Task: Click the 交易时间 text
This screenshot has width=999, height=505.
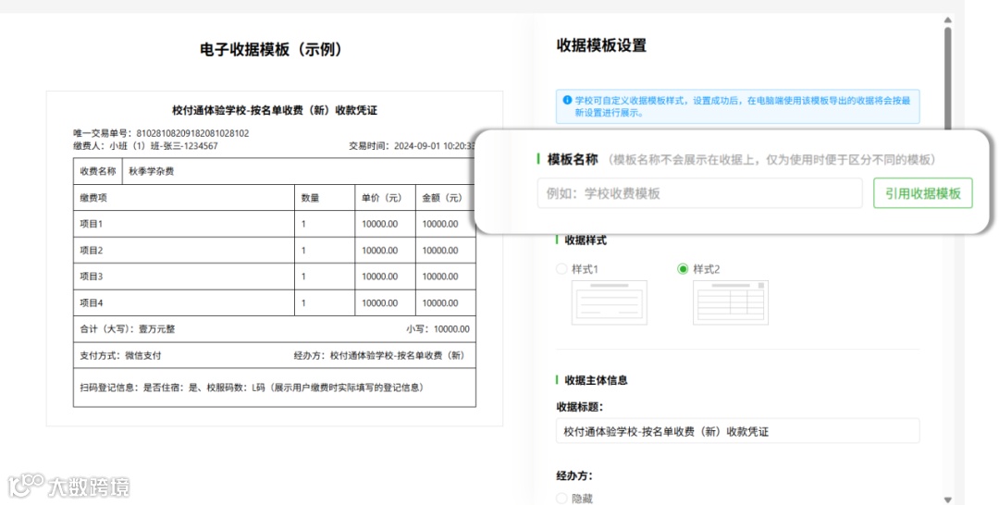Action: coord(412,146)
